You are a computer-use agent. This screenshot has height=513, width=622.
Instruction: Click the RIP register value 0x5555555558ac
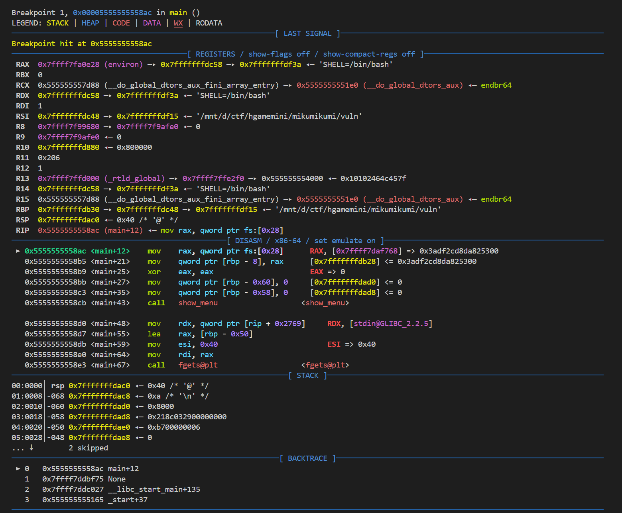point(69,230)
